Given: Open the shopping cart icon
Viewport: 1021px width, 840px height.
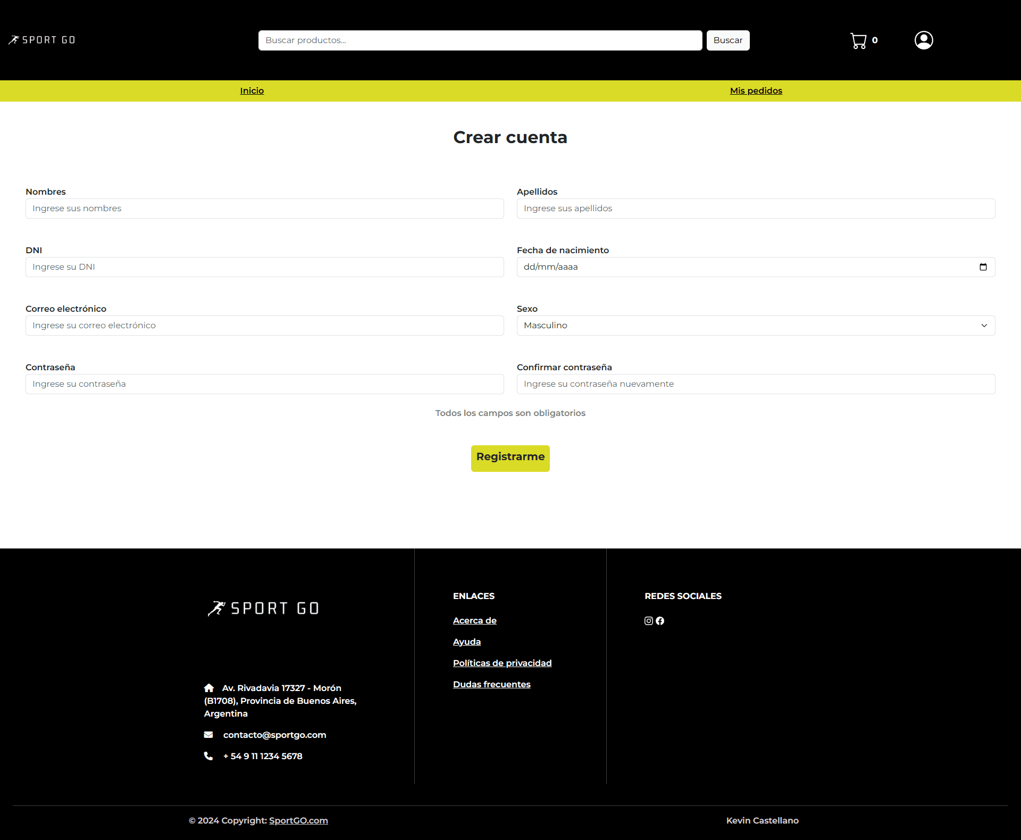Looking at the screenshot, I should (x=858, y=40).
